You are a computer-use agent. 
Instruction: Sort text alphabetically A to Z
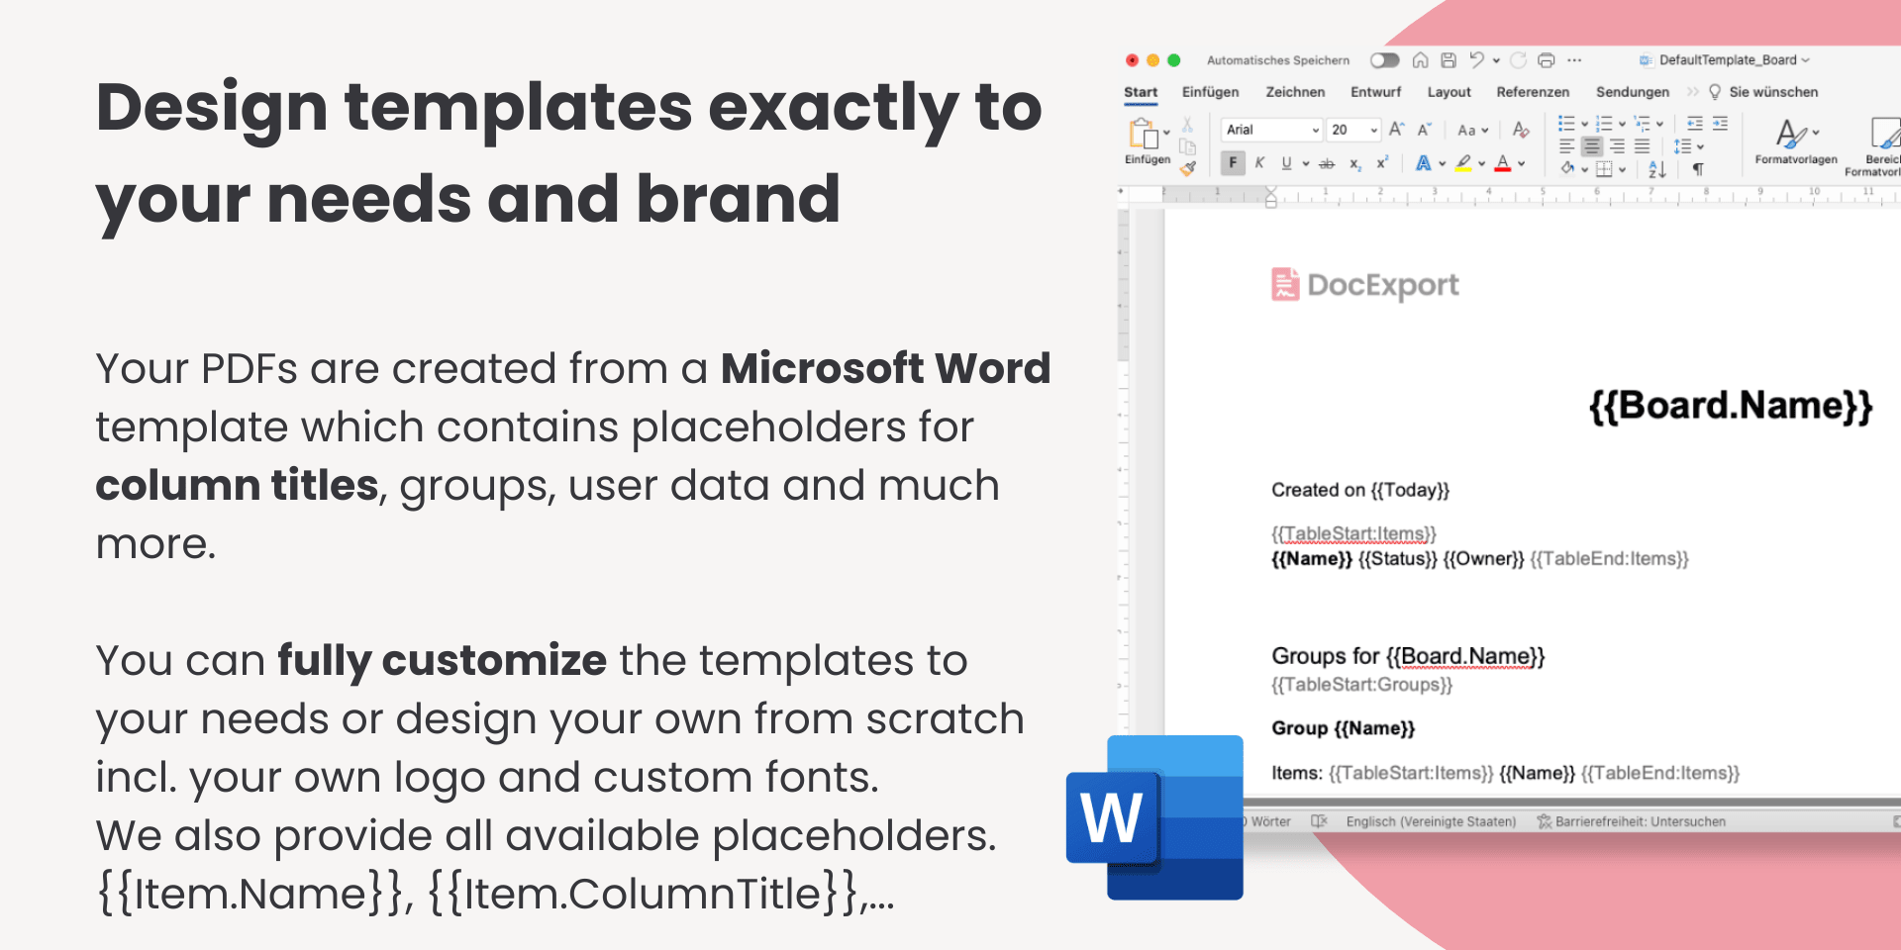point(1657,169)
